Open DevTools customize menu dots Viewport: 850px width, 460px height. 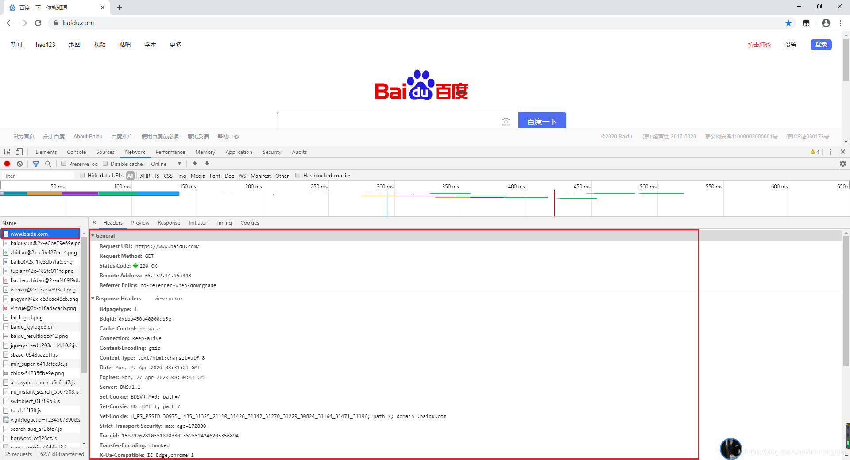tap(831, 152)
